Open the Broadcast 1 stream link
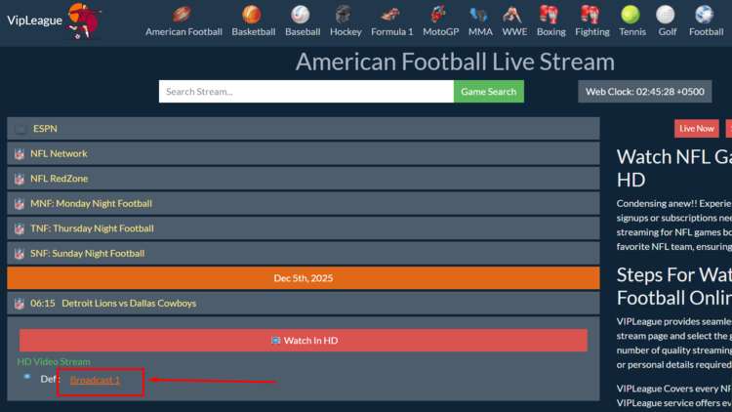 (95, 380)
